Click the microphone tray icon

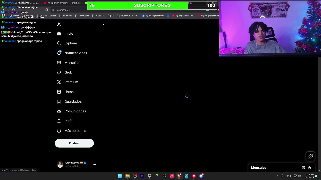tap(282, 176)
